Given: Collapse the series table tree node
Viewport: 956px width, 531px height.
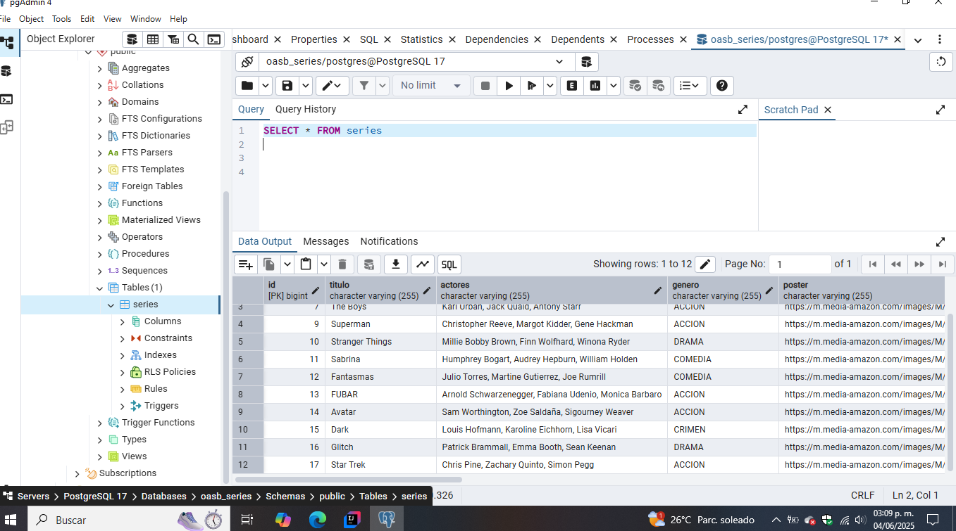Looking at the screenshot, I should 111,305.
